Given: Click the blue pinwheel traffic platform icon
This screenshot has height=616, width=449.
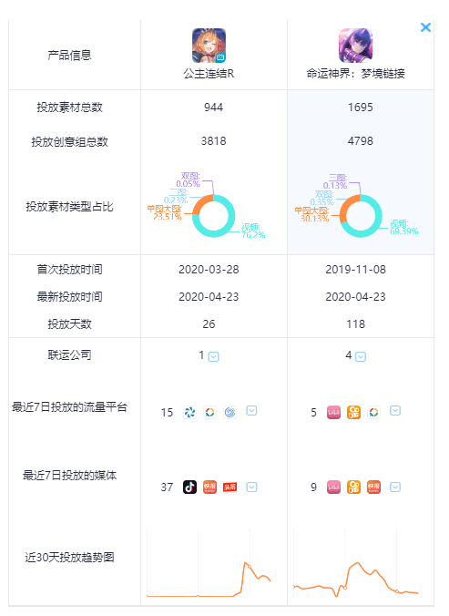Looking at the screenshot, I should coord(190,412).
